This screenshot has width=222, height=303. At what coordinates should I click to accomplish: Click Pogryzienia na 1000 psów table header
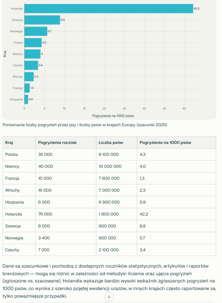(165, 142)
